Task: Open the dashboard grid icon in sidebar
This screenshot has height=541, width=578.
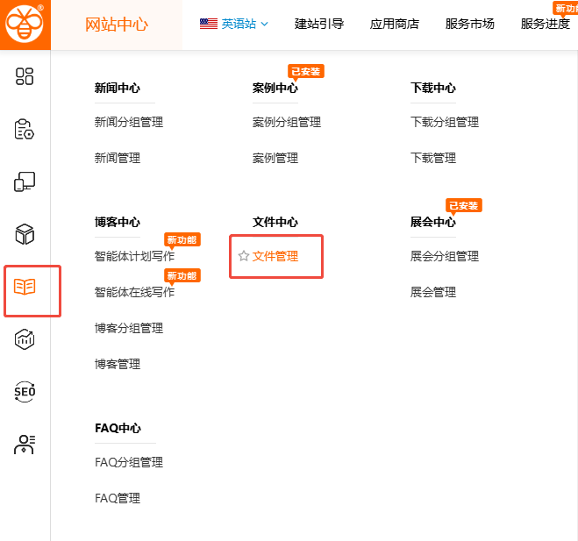Action: [25, 77]
